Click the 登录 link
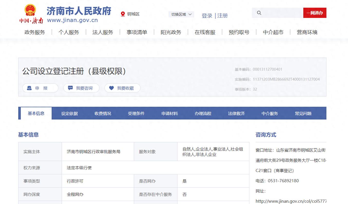Viewport: 348px width, 204px height. point(207,16)
